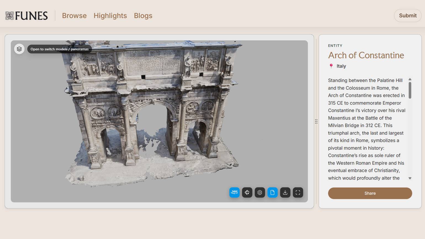Open the Blogs page

coord(143,16)
